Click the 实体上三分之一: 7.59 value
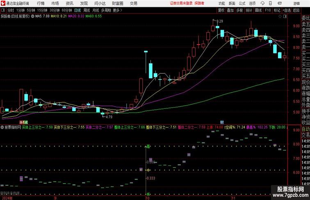 coord(37,127)
